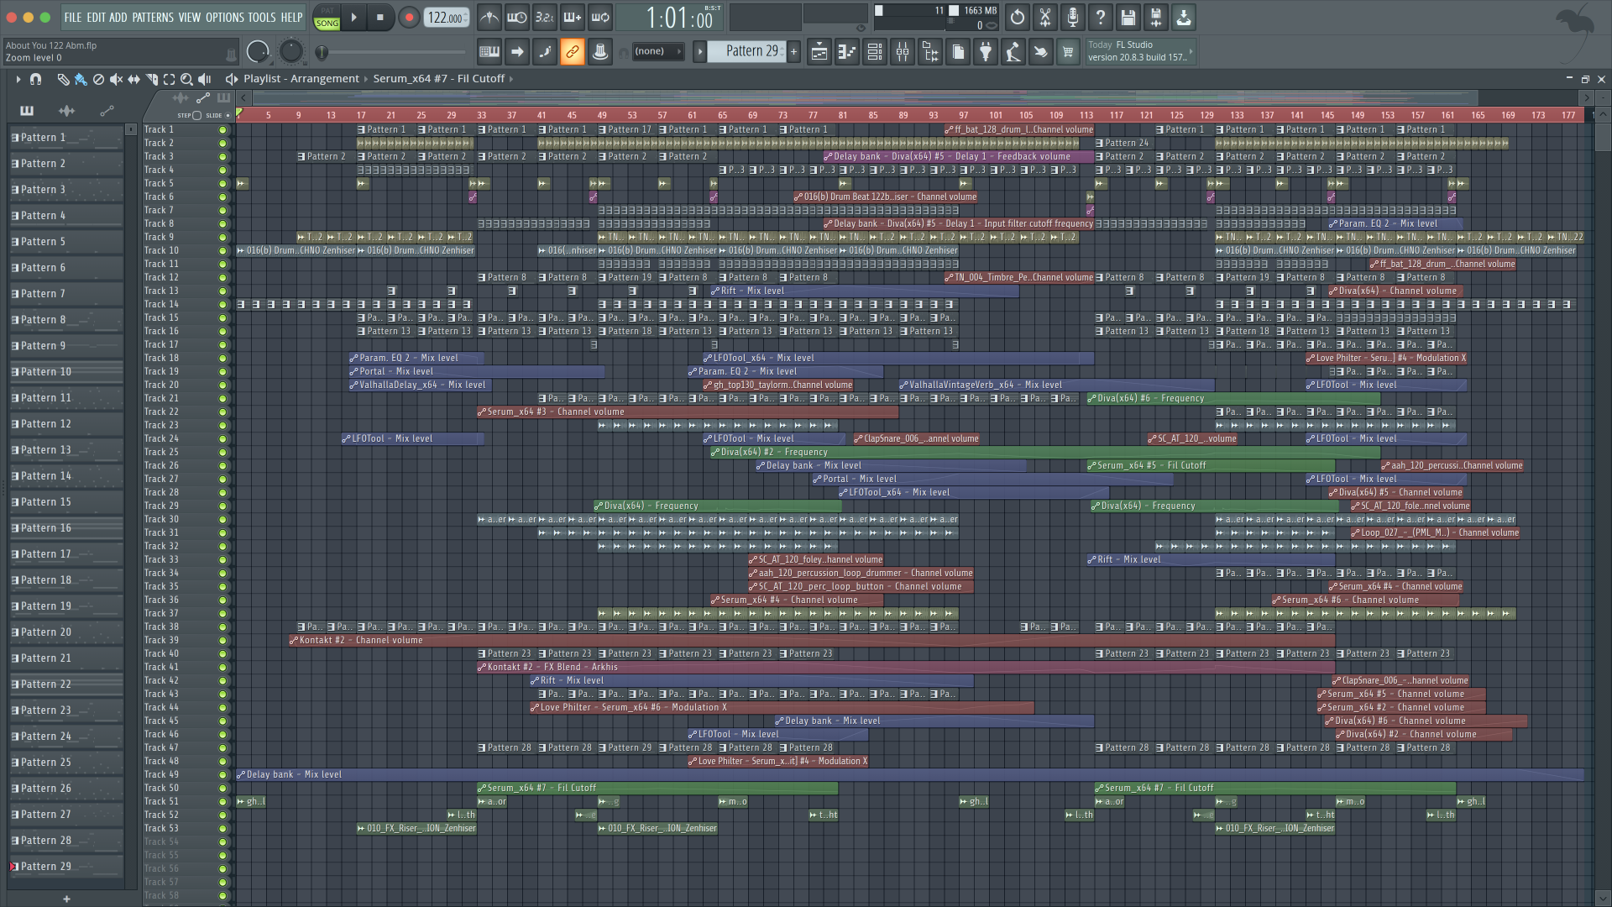The height and width of the screenshot is (907, 1612).
Task: Adjust the main volume knob
Action: tap(258, 52)
